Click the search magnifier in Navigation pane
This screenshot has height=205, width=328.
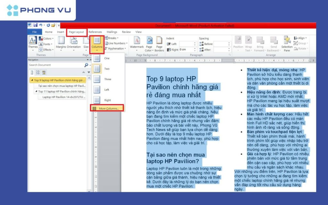[86, 65]
